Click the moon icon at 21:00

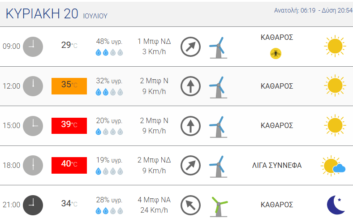pos(336,205)
